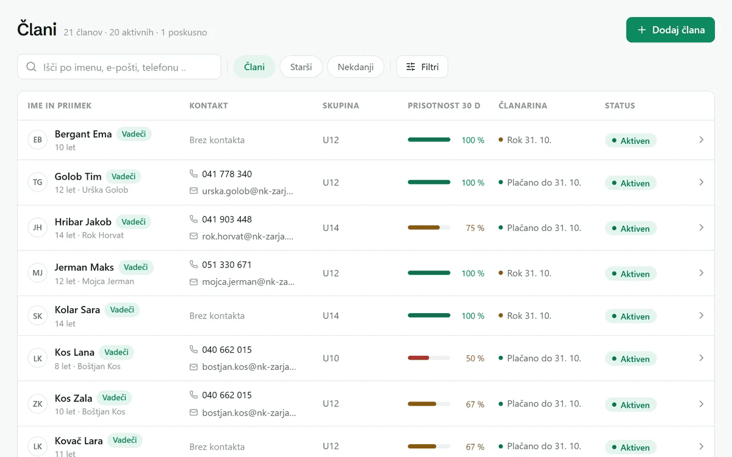Click the phone number 041 778 340
Screen dimensions: 732x457
pos(227,174)
